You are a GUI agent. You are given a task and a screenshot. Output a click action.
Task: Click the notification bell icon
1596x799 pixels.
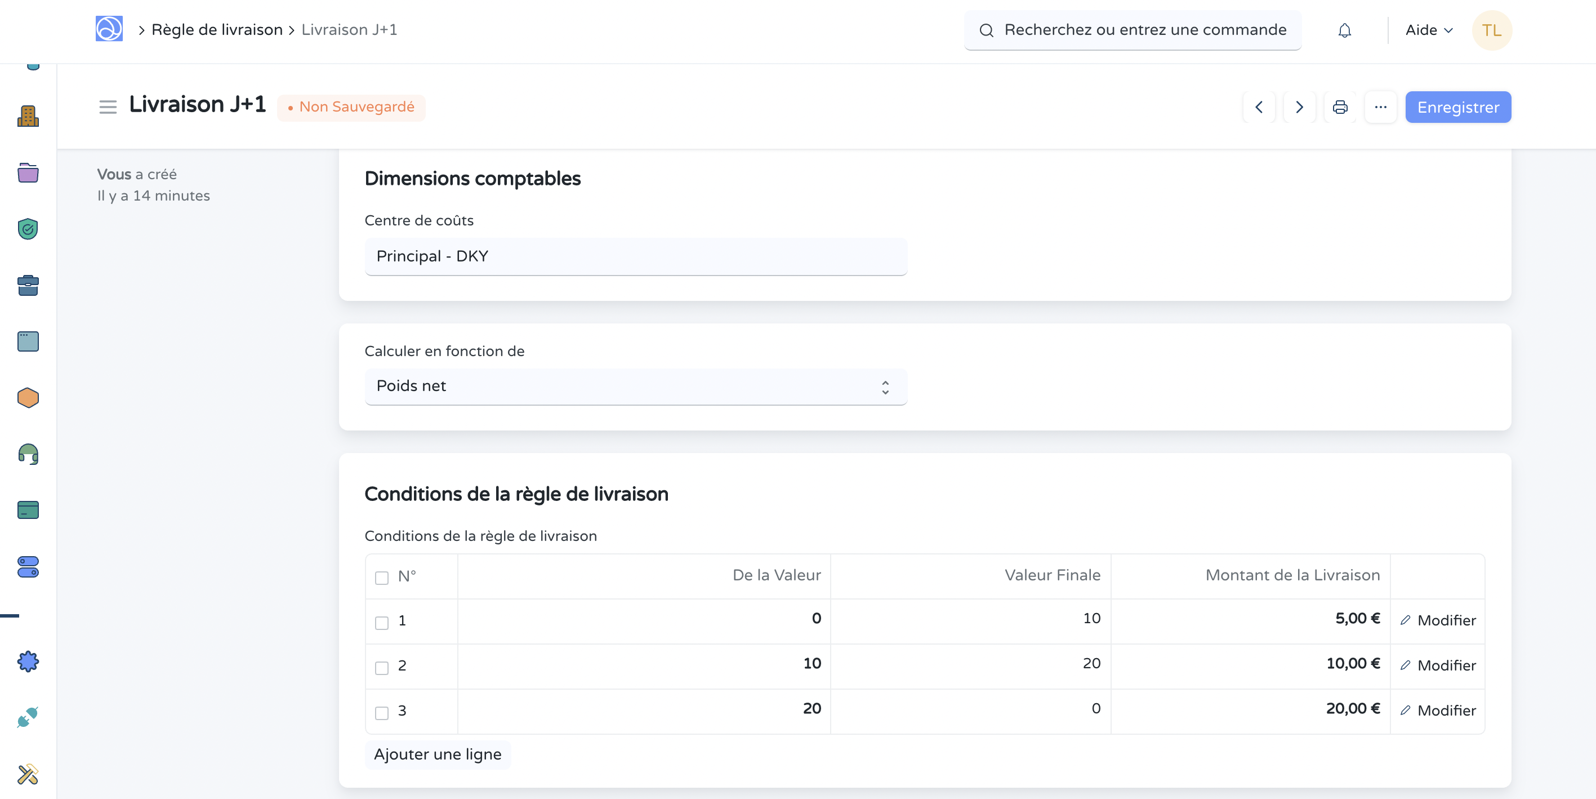click(x=1344, y=30)
